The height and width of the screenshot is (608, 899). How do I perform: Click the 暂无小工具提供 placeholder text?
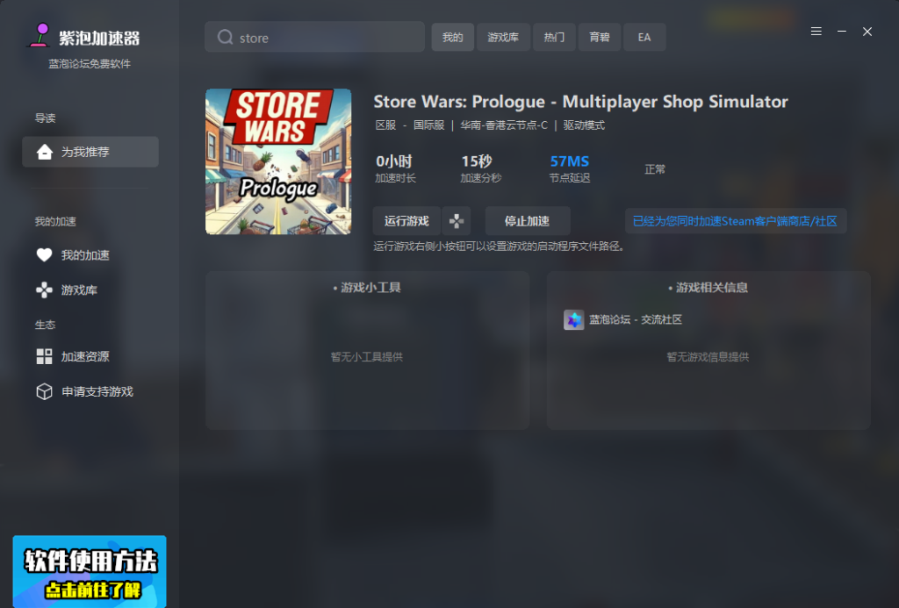[x=367, y=357]
